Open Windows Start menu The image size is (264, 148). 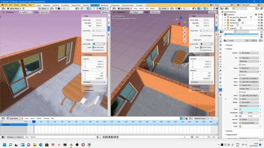[5, 145]
